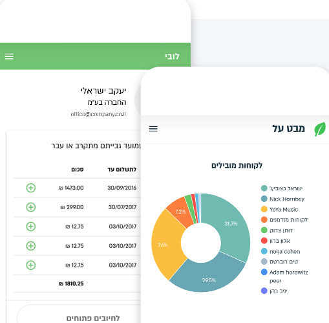Viewport: 329px width, 323px height.
Task: Toggle אלון ברון red legend dot
Action: click(264, 241)
